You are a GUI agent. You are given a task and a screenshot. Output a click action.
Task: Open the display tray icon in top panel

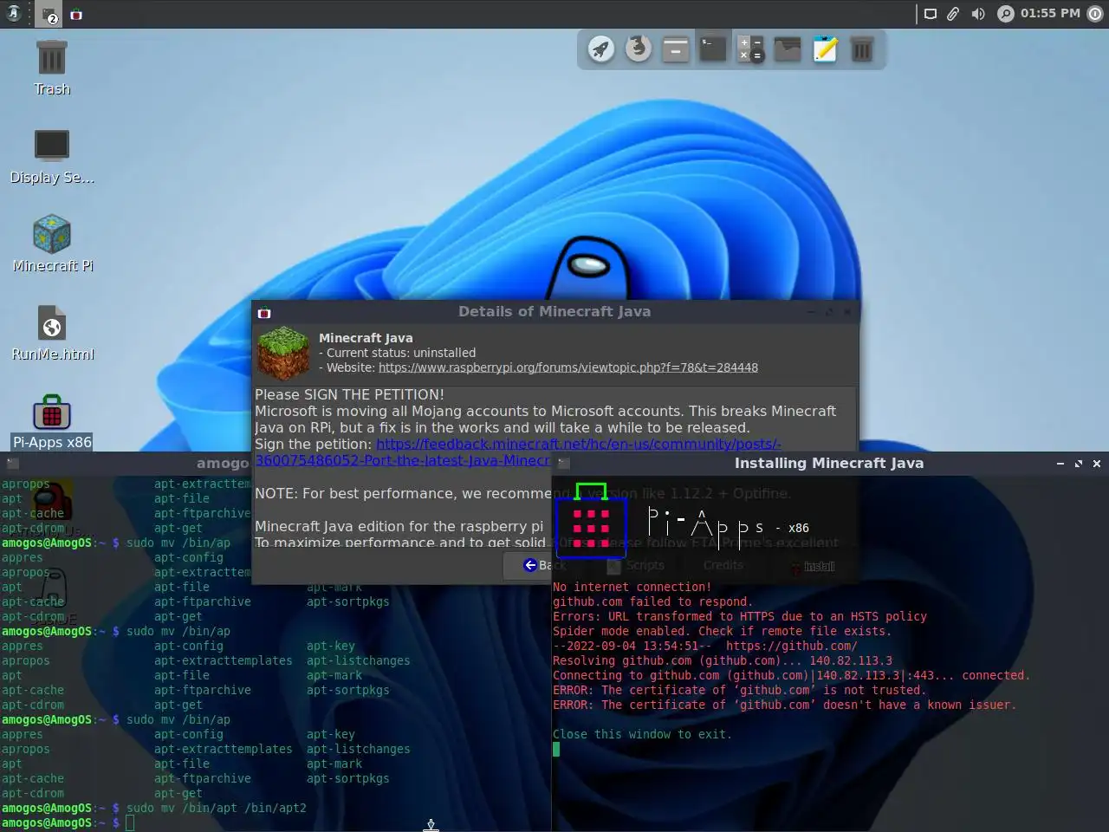pos(931,14)
